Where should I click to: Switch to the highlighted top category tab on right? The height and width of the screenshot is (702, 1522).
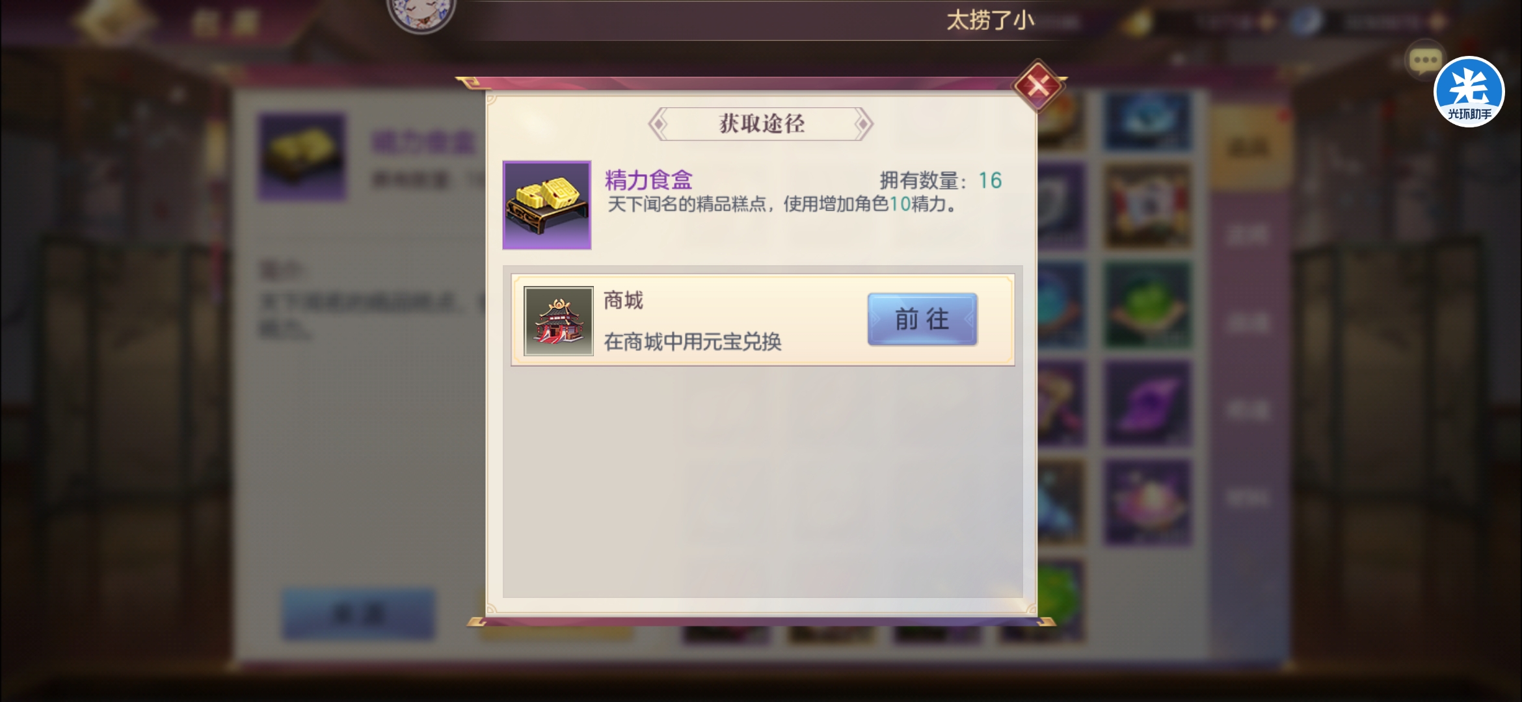[1248, 148]
